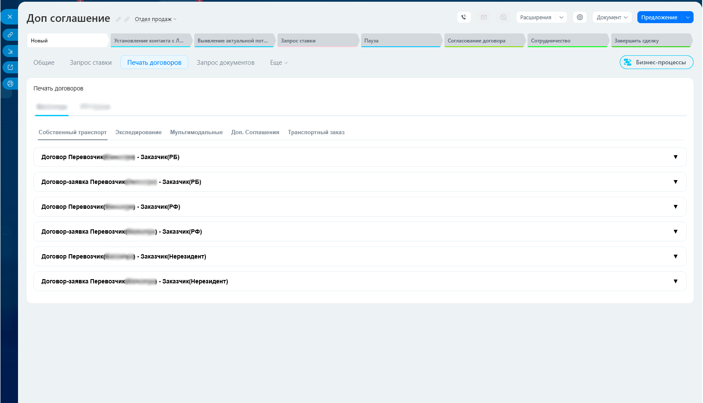Expand Договор-заявка Перевозчик - Заказчик(Нерезидент) row
This screenshot has width=703, height=403.
coord(360,281)
